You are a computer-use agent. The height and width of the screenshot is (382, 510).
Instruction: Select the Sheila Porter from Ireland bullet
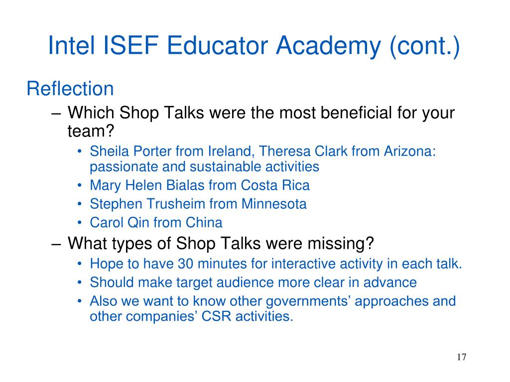263,159
